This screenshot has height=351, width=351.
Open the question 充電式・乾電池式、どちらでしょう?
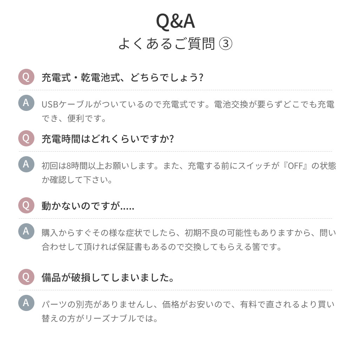tap(122, 78)
